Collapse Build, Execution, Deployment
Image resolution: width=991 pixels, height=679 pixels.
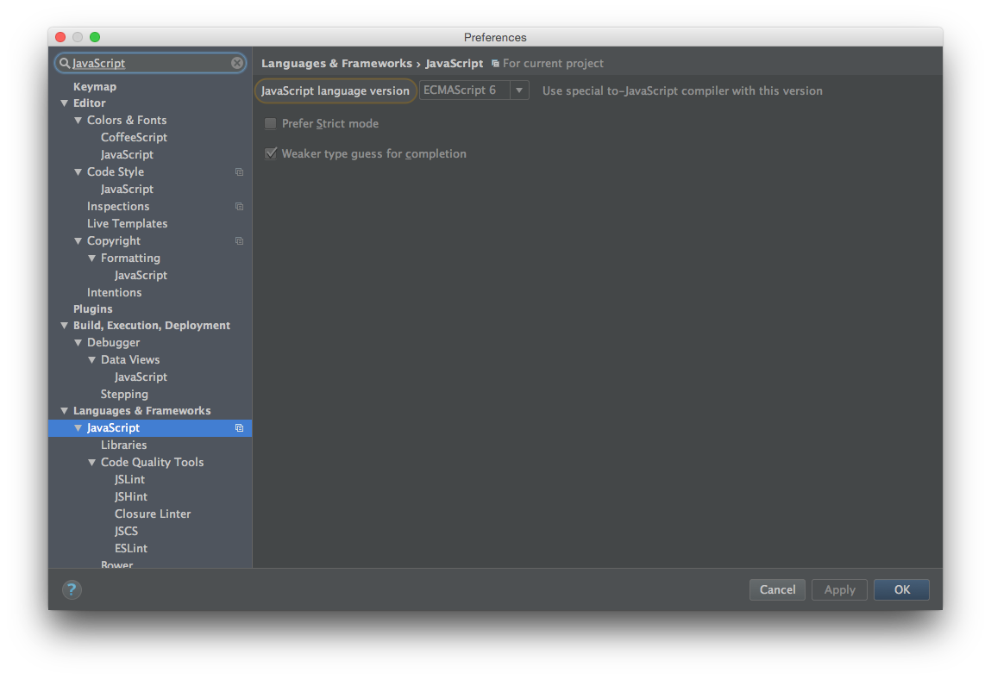pyautogui.click(x=63, y=325)
